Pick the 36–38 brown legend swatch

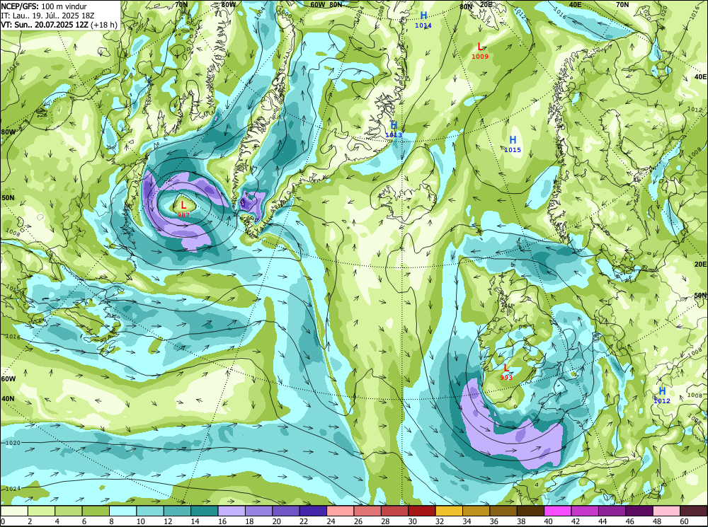[503, 511]
